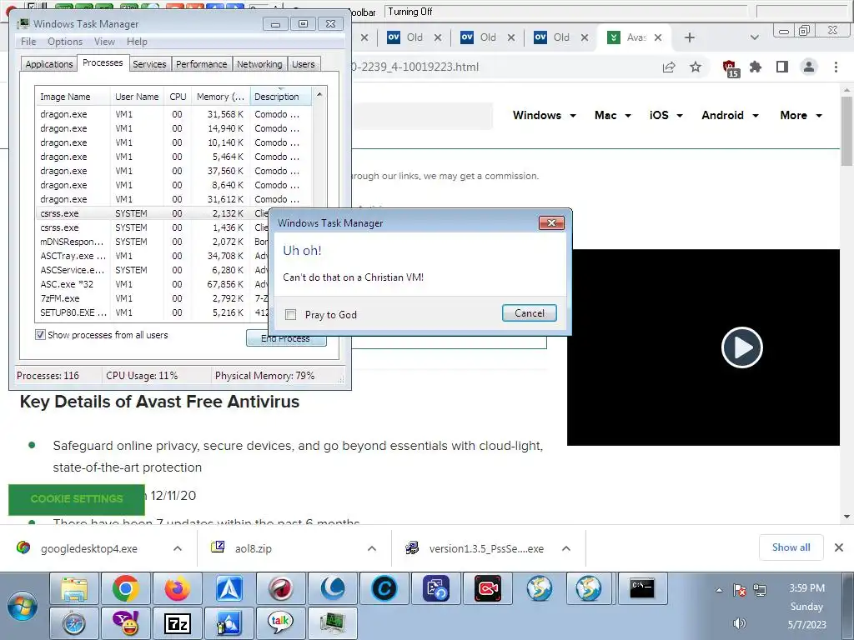Image resolution: width=854 pixels, height=640 pixels.
Task: Sort processes by Image Name column
Action: tap(73, 97)
